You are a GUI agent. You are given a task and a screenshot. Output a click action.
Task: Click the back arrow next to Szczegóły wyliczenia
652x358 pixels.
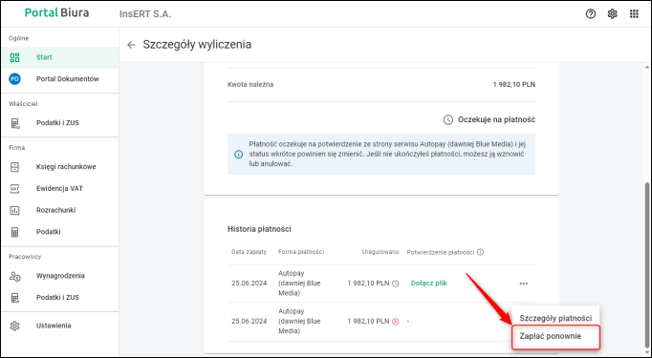pyautogui.click(x=131, y=45)
